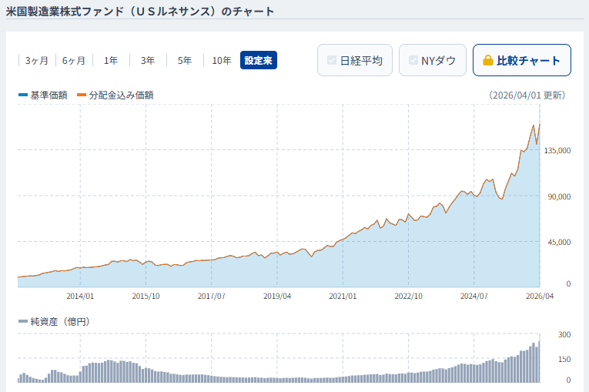Screen dimensions: 589x392
Task: Click the 分配金込み価額 legend label
Action: pos(121,95)
